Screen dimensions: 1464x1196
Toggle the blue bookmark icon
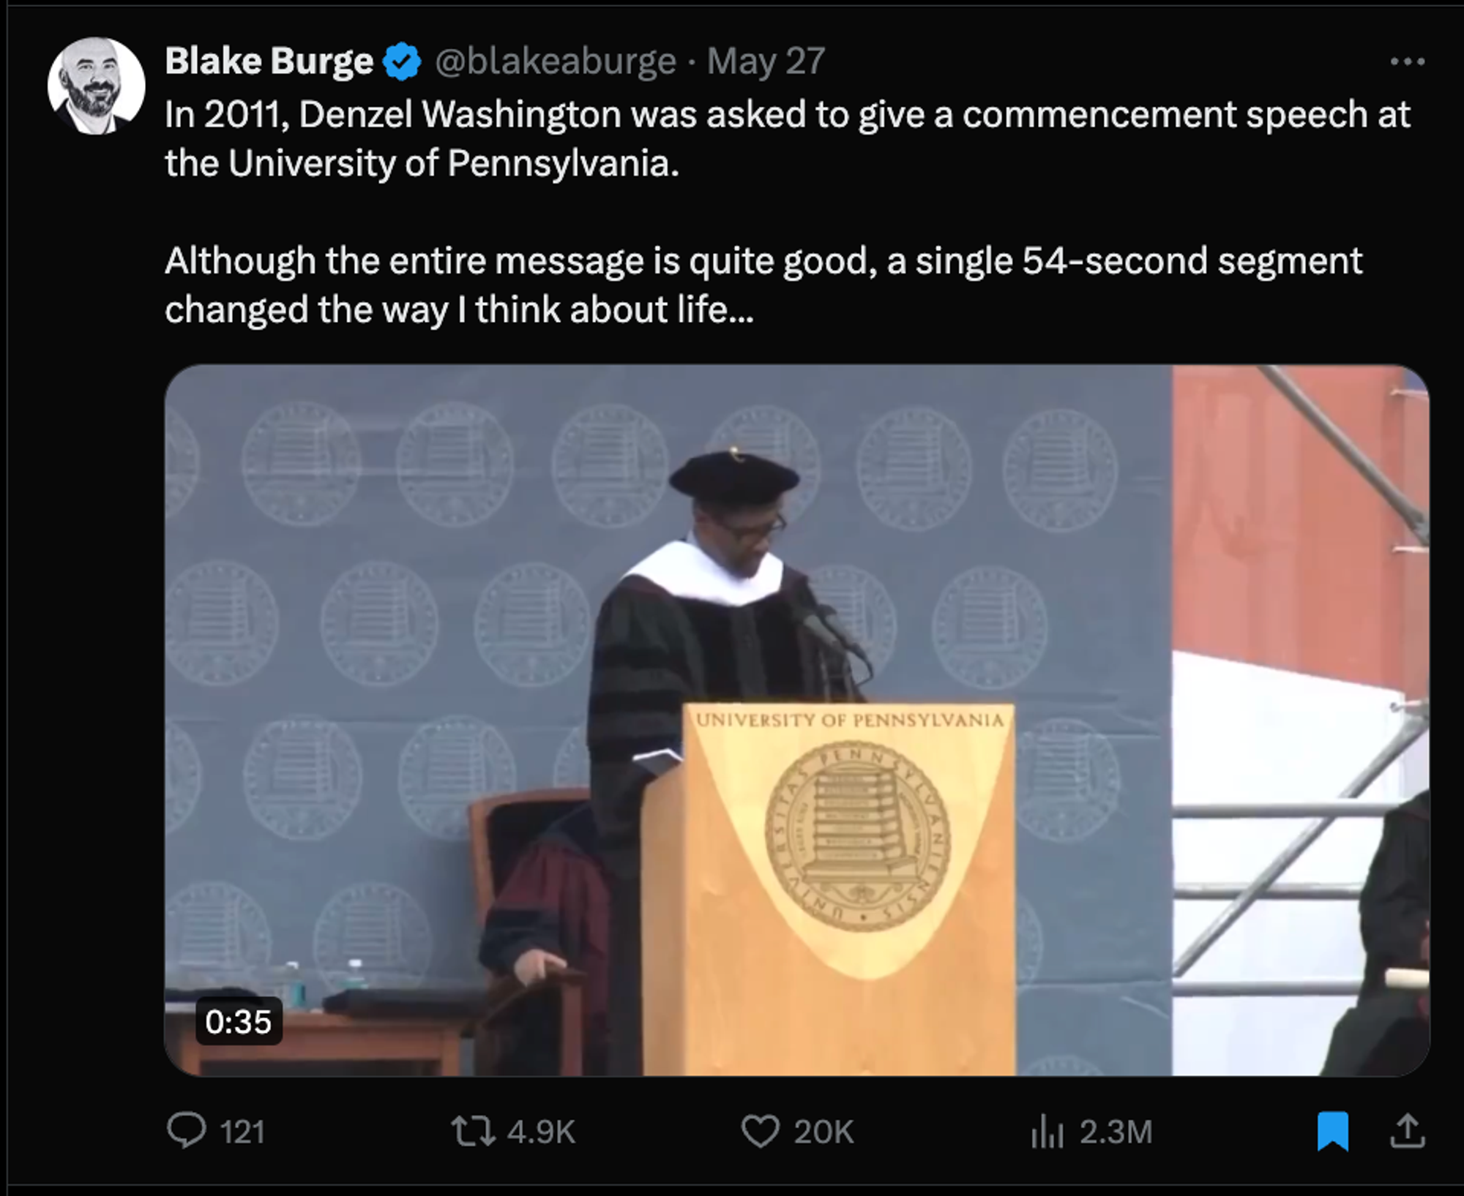click(x=1333, y=1131)
